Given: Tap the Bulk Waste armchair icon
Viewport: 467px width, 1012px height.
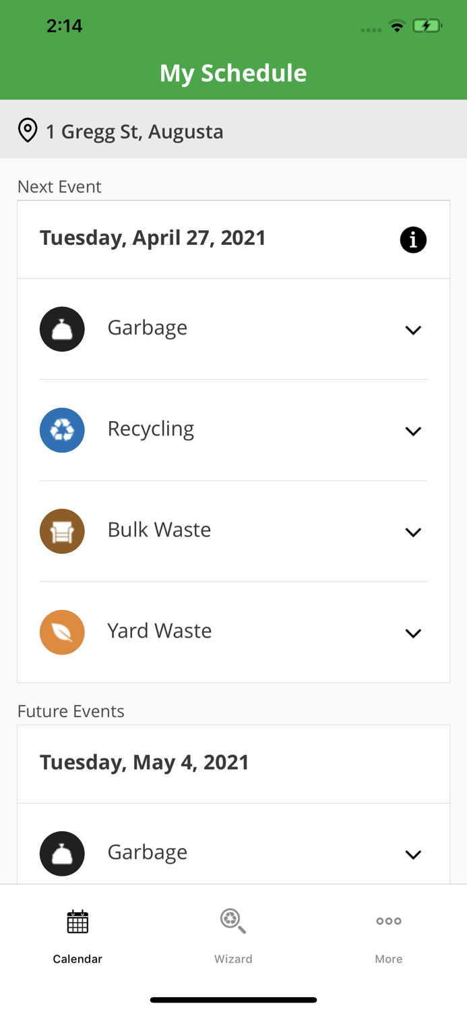Looking at the screenshot, I should coord(62,531).
